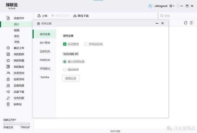Click the 系统设置 dialog gear icon

point(38,24)
